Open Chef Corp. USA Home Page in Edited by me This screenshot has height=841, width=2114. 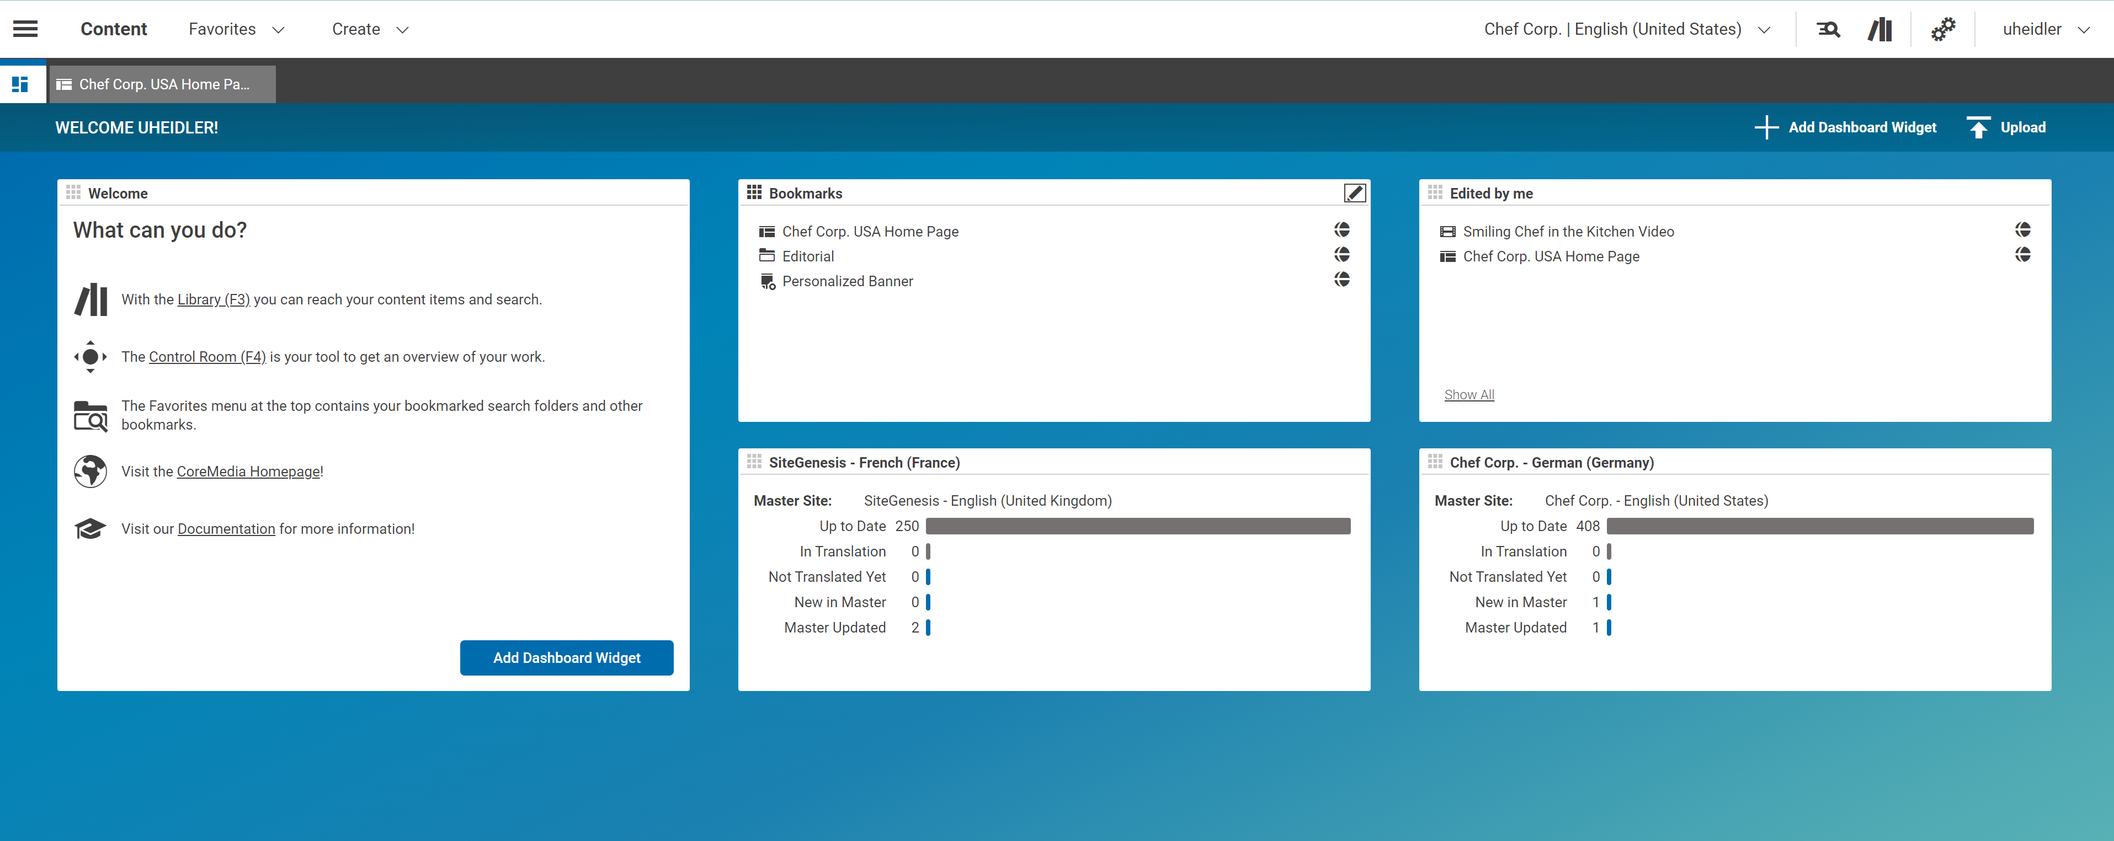pyautogui.click(x=1551, y=256)
